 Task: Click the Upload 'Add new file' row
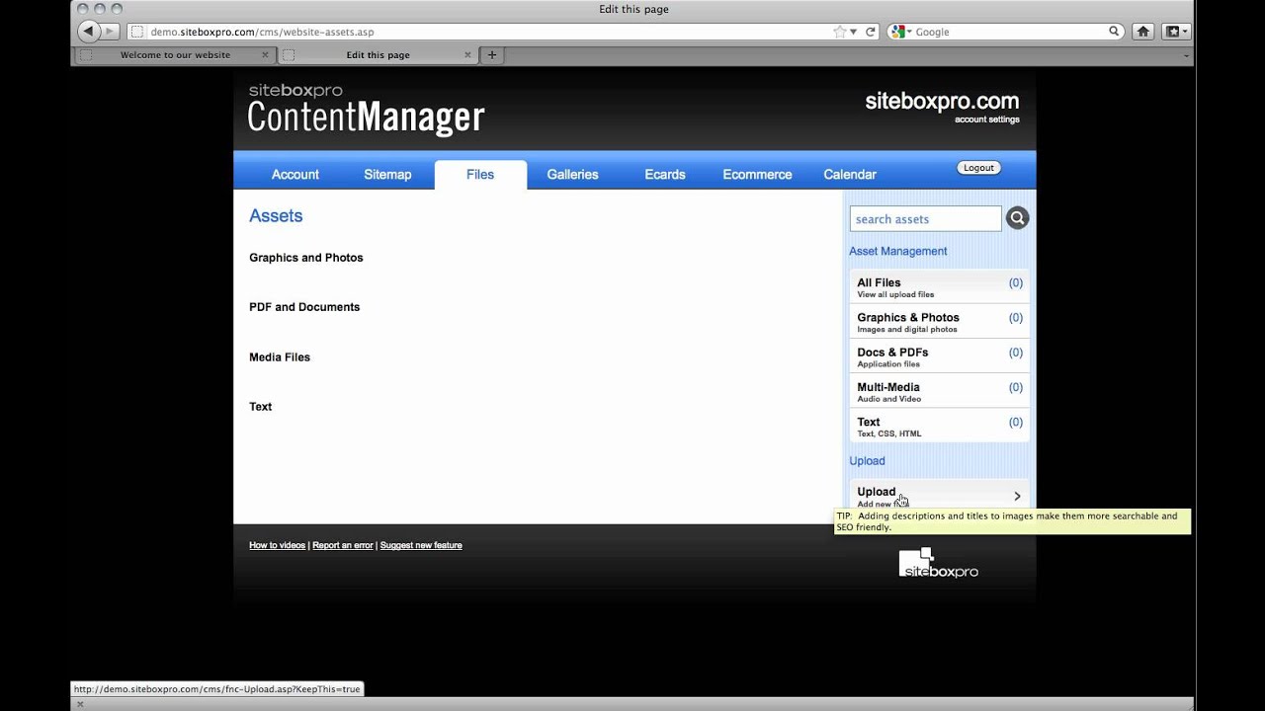(939, 495)
